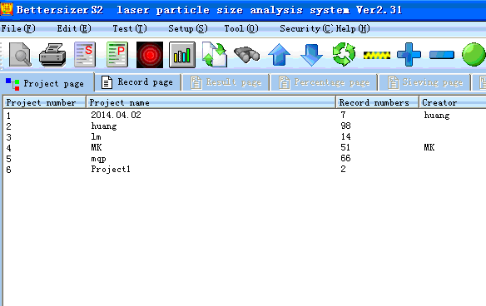
Task: Click the binoculars search icon
Action: [x=246, y=55]
